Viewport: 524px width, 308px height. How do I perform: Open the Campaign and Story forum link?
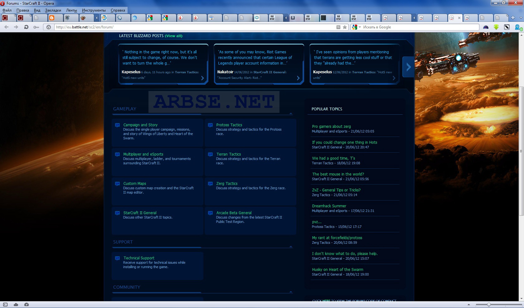tap(140, 125)
